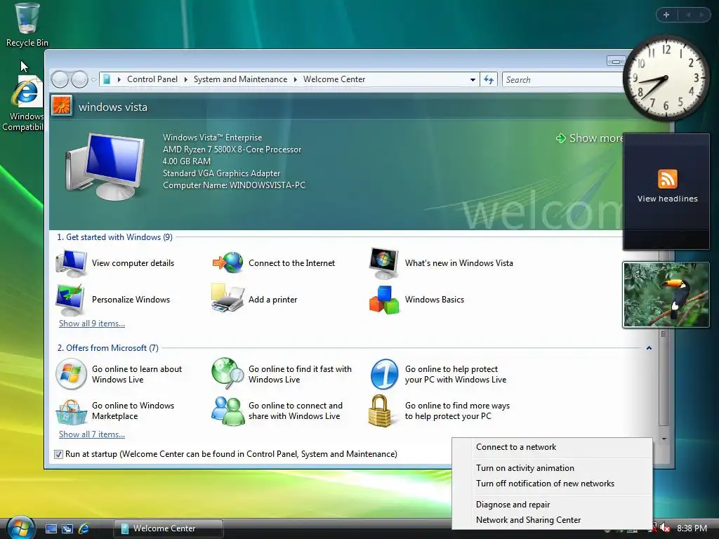Expand the arrow after System and Maintenance breadcrumb
719x539 pixels.
point(296,80)
